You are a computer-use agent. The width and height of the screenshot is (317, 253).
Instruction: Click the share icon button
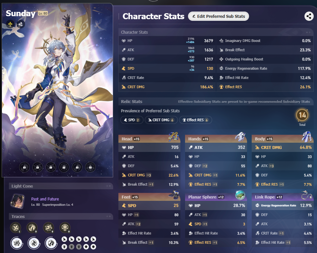coord(309,16)
